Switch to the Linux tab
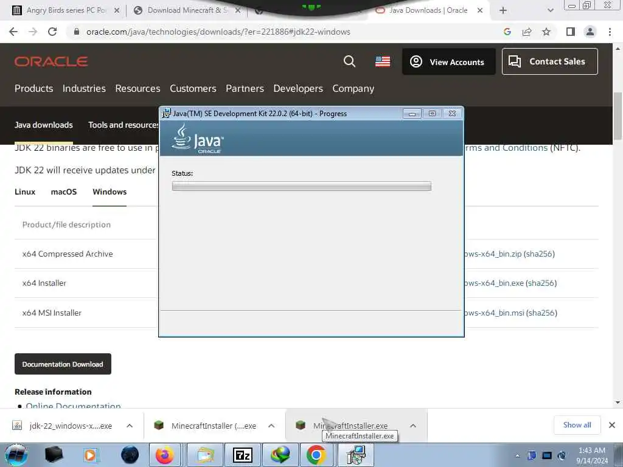Viewport: 623px width, 467px height. point(25,192)
